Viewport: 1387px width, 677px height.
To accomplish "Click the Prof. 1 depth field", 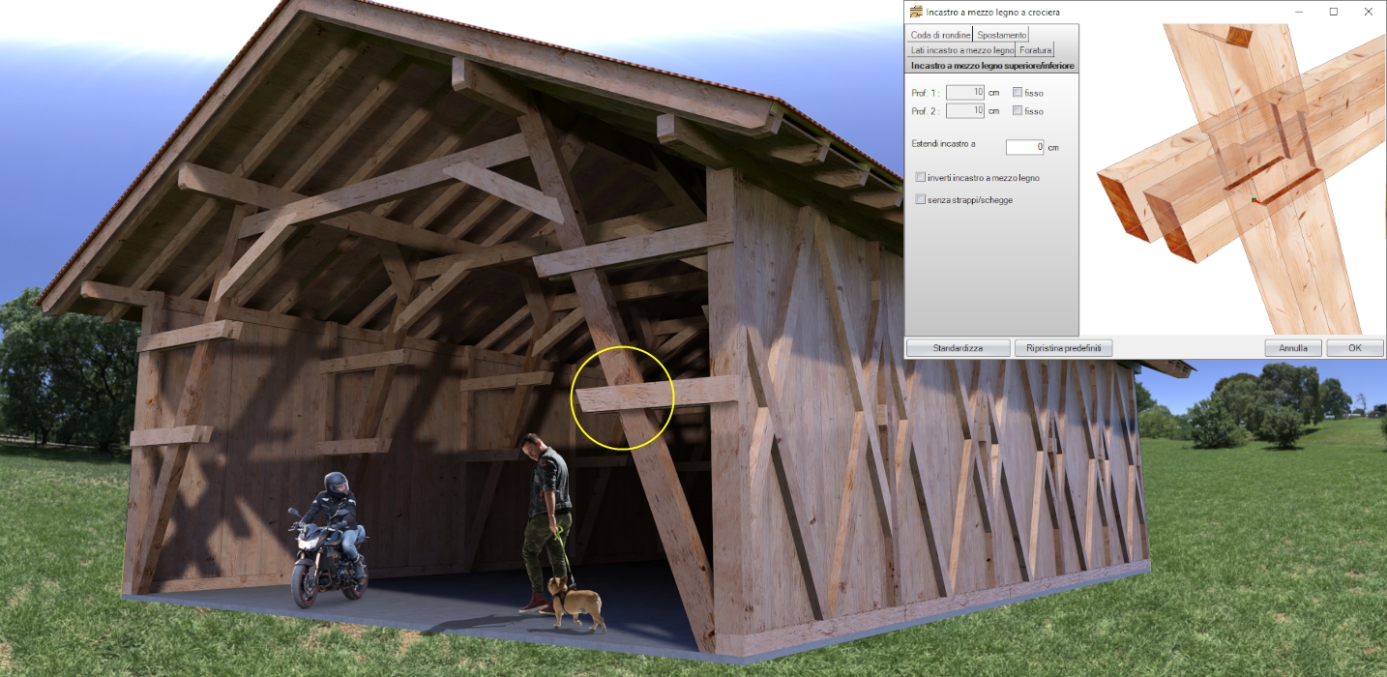I will click(965, 93).
